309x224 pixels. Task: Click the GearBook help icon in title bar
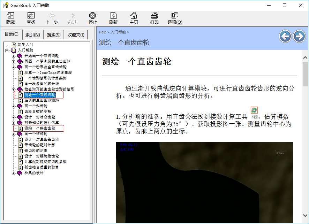(6, 5)
